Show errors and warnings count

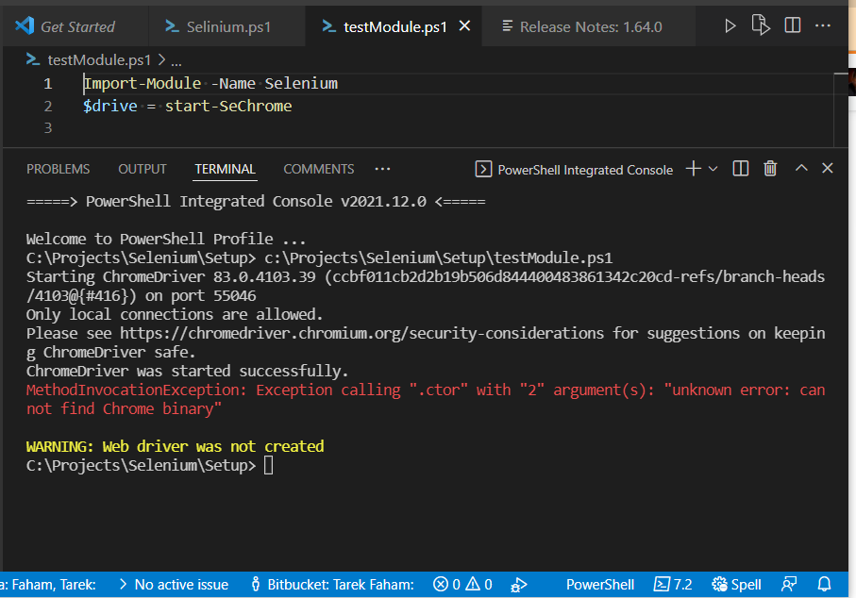(x=462, y=585)
